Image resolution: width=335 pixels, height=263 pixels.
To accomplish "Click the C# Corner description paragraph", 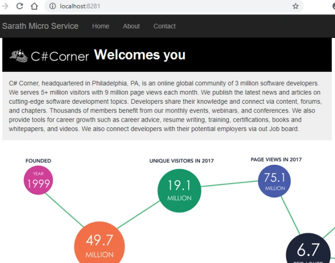I will (x=165, y=106).
